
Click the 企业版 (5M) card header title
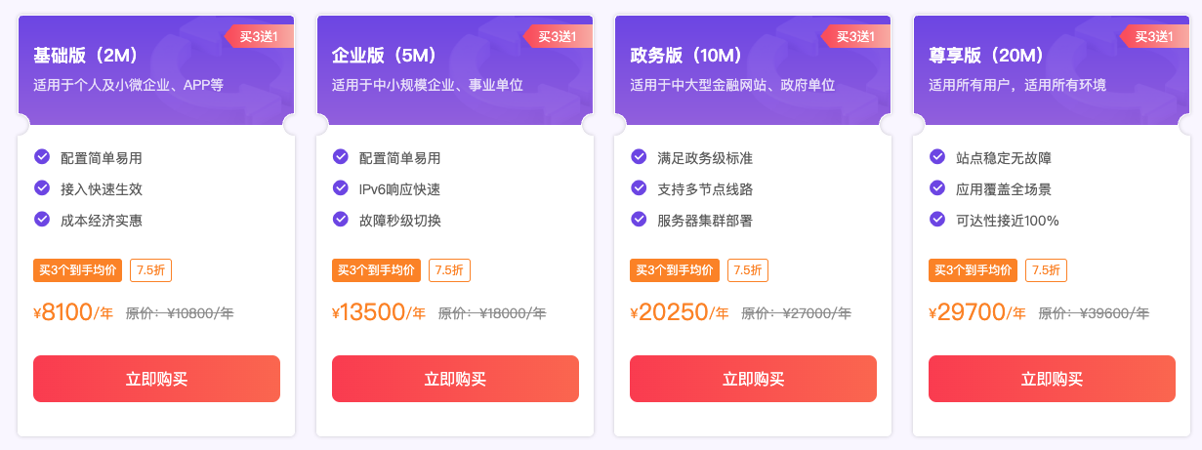pyautogui.click(x=384, y=55)
